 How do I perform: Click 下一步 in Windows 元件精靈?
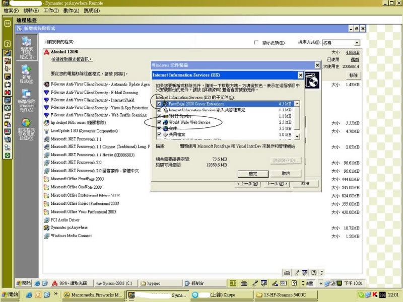click(x=277, y=184)
